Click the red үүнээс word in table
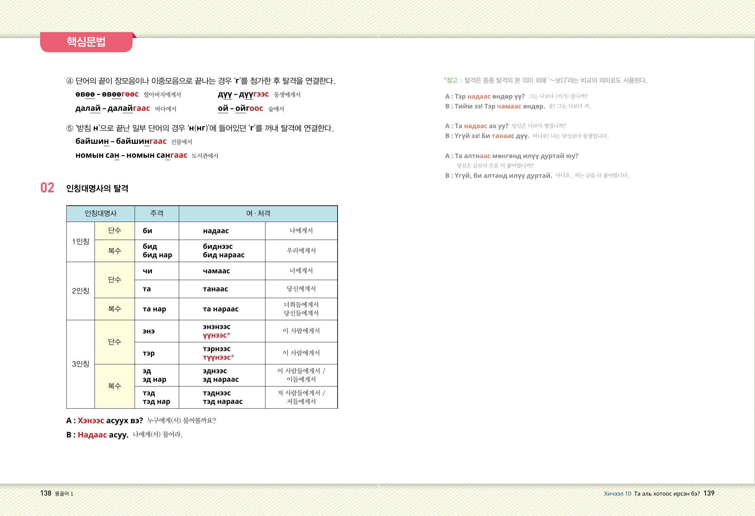This screenshot has height=516, width=755. 215,335
